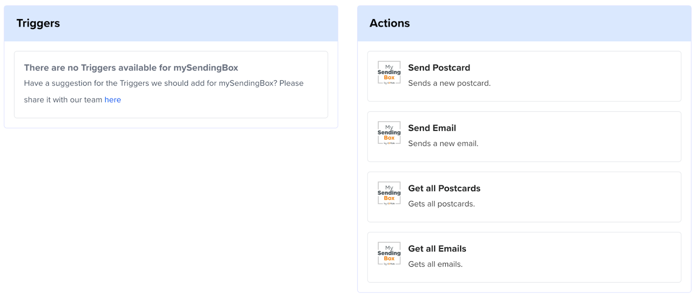
Task: Click the mySendingBox icon beside Send Postcard
Action: coord(389,73)
